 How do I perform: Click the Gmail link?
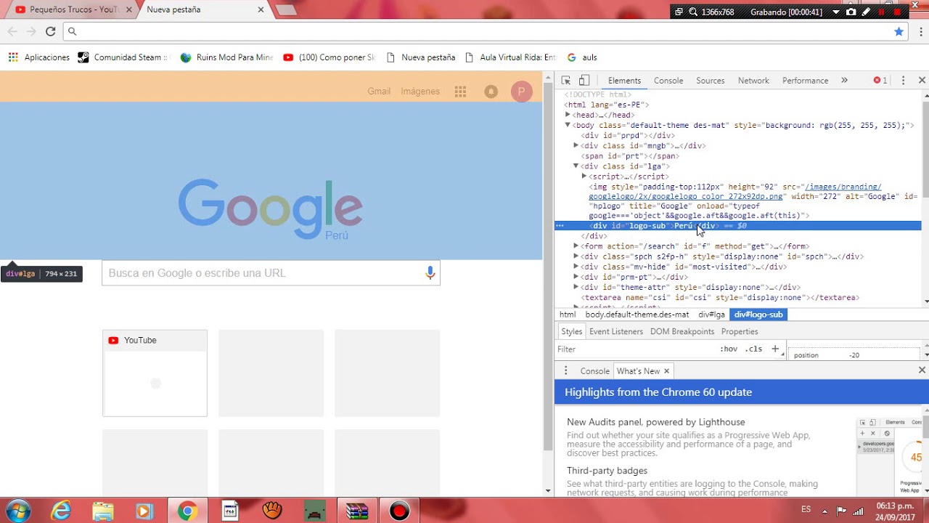[x=379, y=92]
